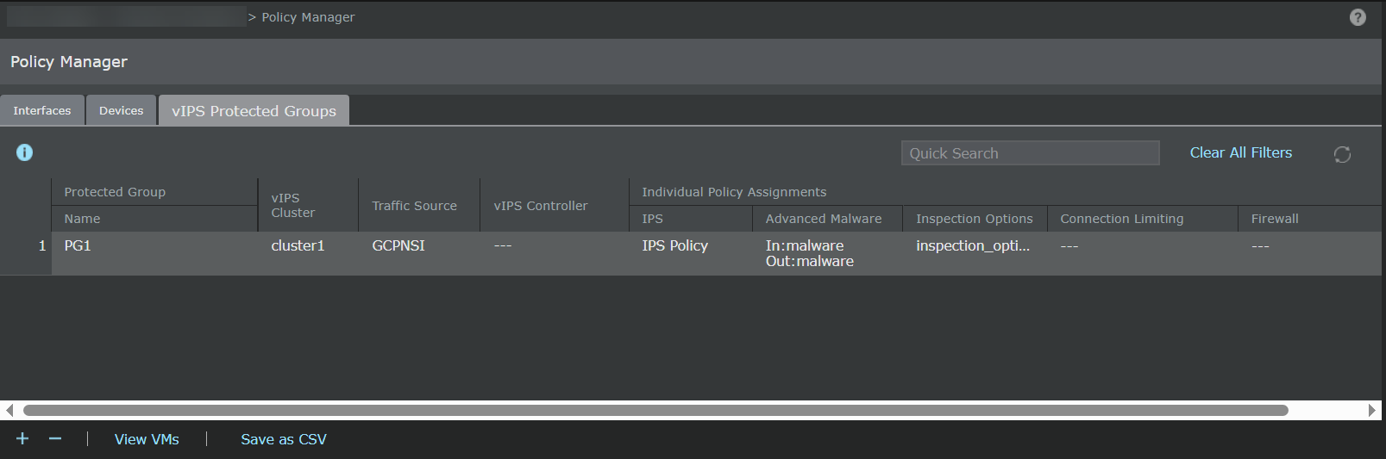
Task: Save table as CSV
Action: click(284, 439)
